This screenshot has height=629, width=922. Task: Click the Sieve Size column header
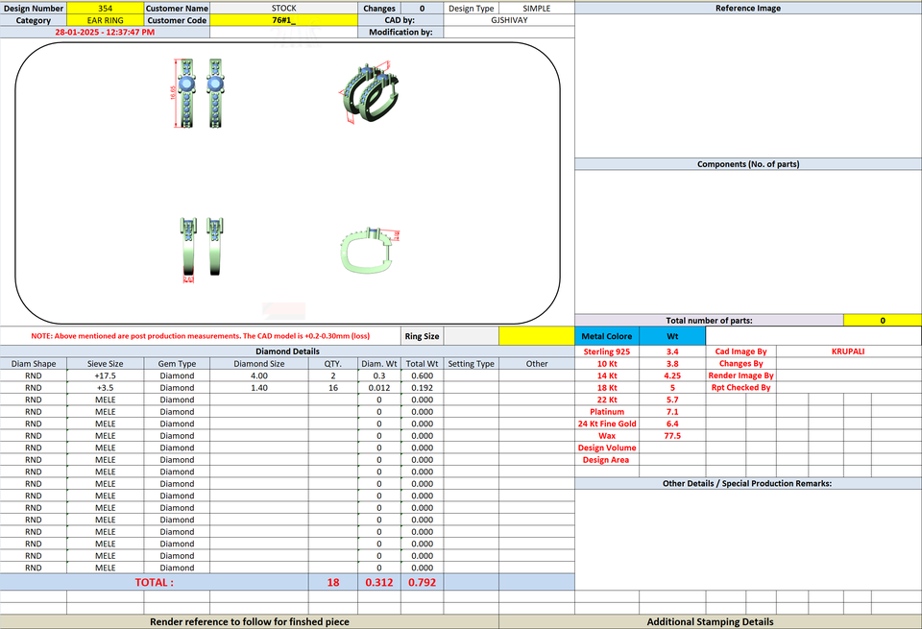[106, 364]
